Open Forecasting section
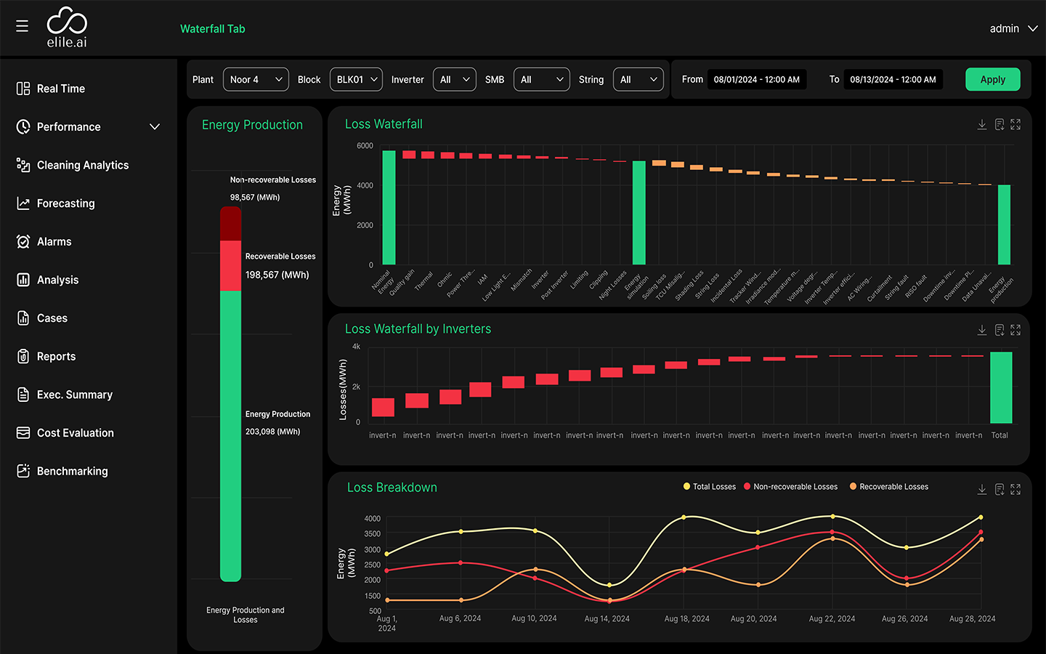1046x654 pixels. [x=66, y=203]
